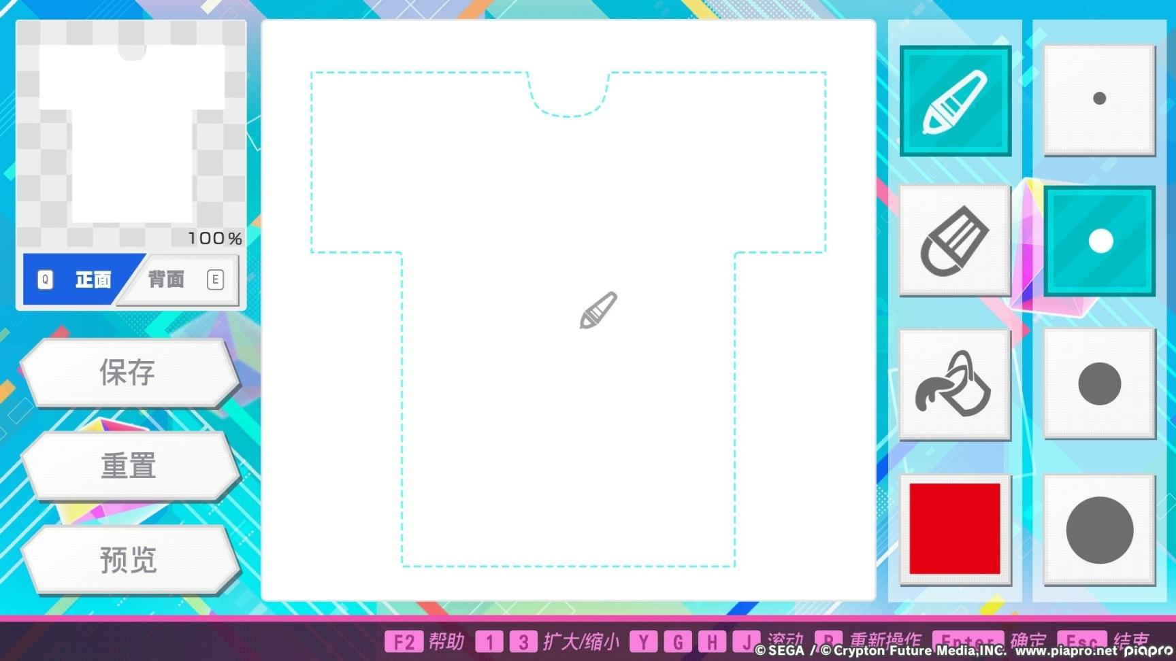Screen dimensions: 1176x661
Task: Choose the largest brush size dot
Action: pos(1100,530)
